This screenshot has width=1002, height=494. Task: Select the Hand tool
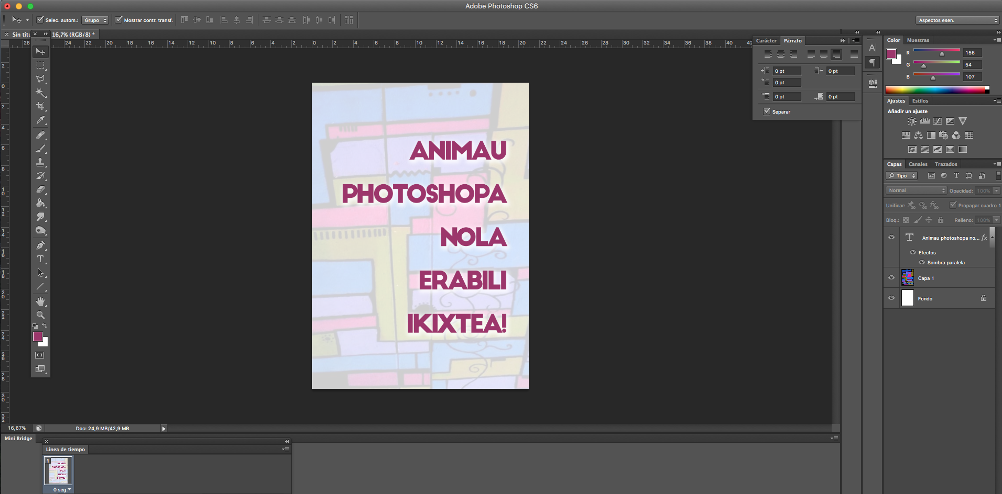point(40,301)
